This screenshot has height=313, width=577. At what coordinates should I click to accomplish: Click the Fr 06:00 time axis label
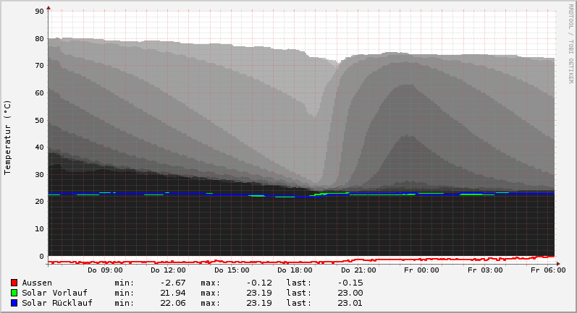548,270
